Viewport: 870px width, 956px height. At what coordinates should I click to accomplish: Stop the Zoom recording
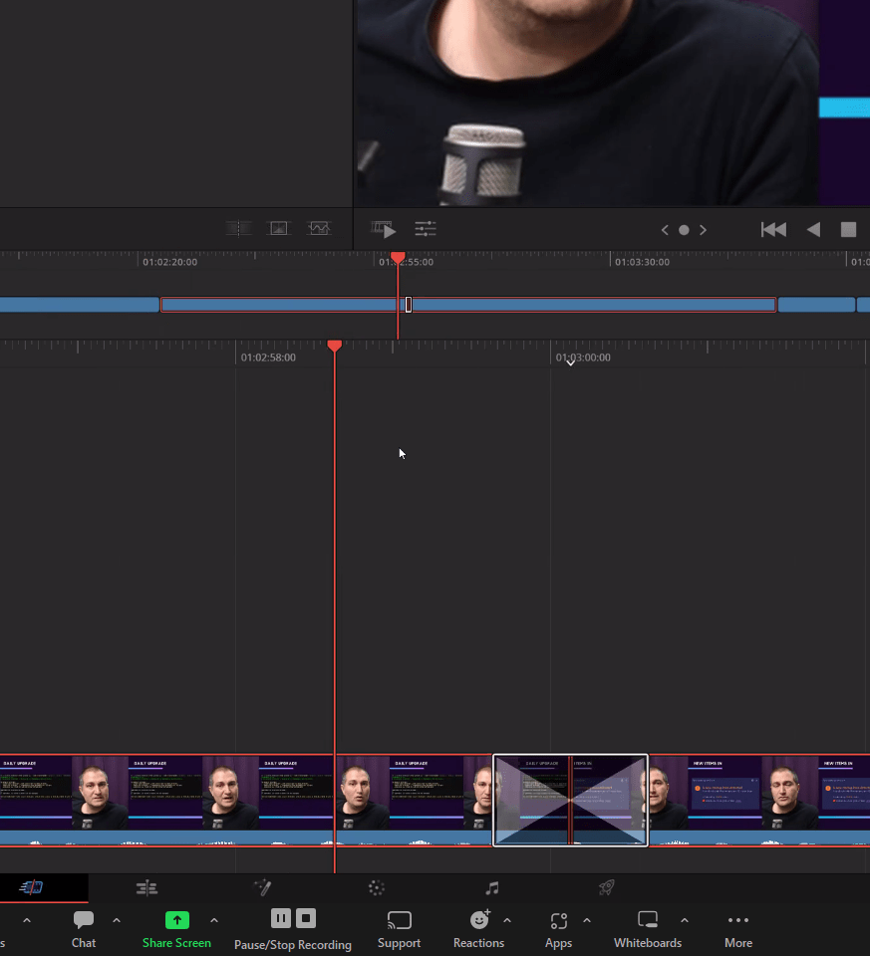point(306,919)
